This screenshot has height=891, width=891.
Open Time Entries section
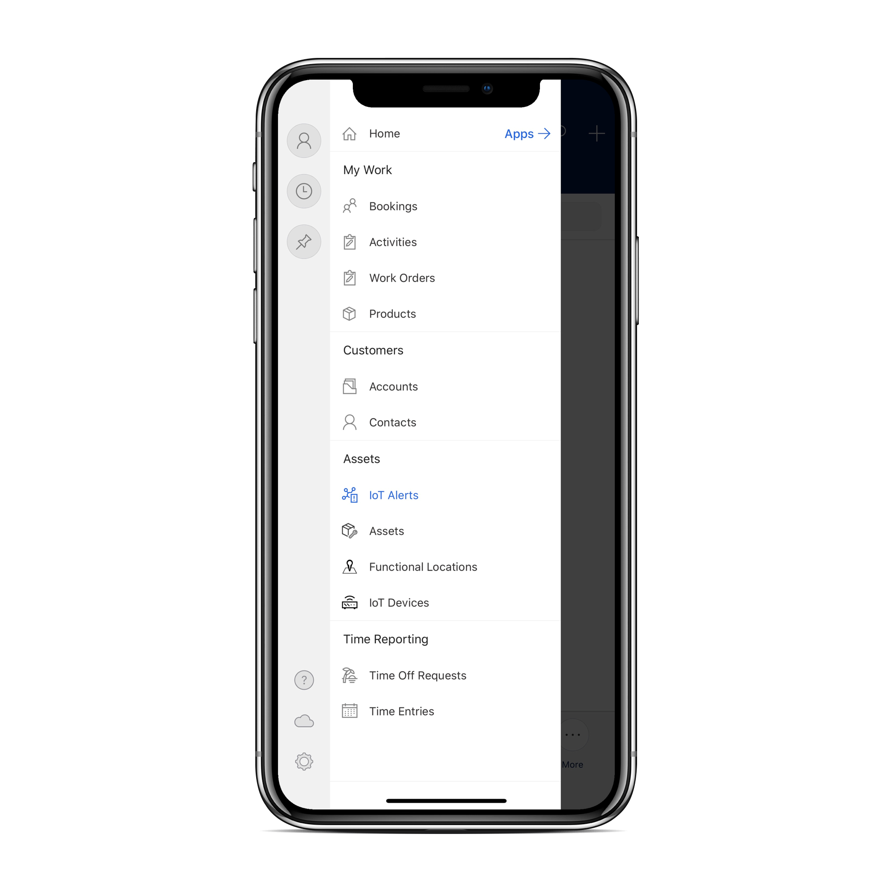click(401, 710)
